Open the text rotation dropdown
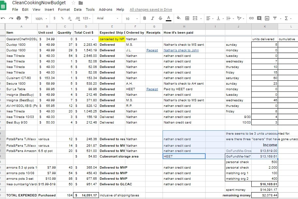 click(x=241, y=18)
